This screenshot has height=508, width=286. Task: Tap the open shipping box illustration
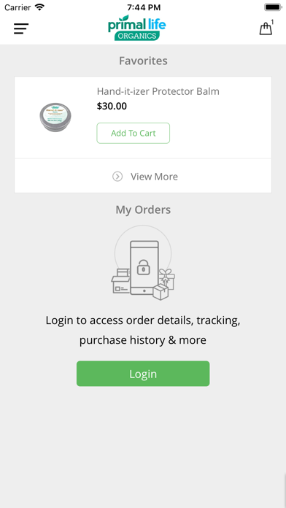(120, 281)
